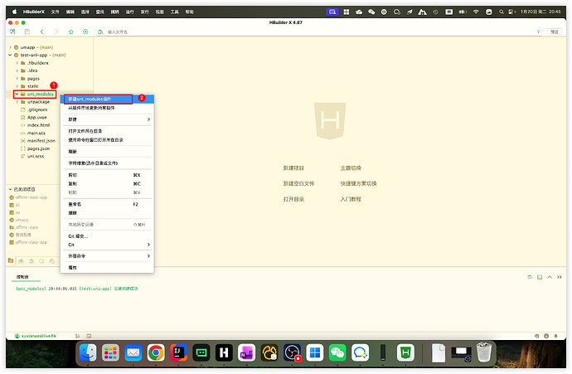Click the collapse console arrow icon
Screen dimensions: 572x374
[x=549, y=276]
